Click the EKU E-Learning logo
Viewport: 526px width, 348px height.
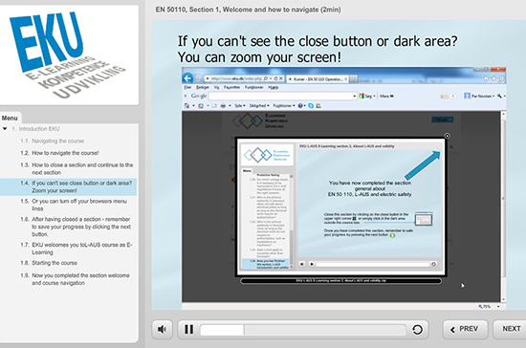[68, 54]
